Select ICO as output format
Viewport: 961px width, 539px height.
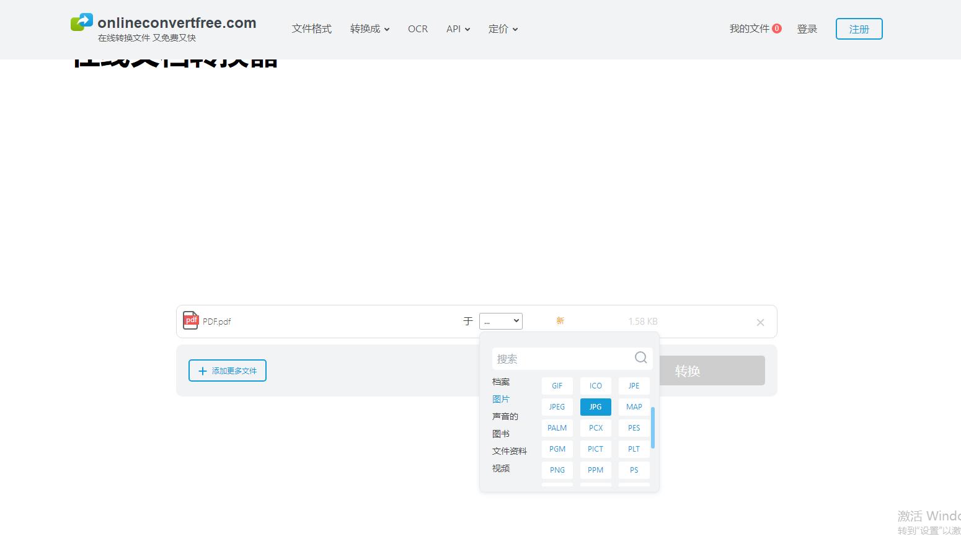tap(595, 385)
